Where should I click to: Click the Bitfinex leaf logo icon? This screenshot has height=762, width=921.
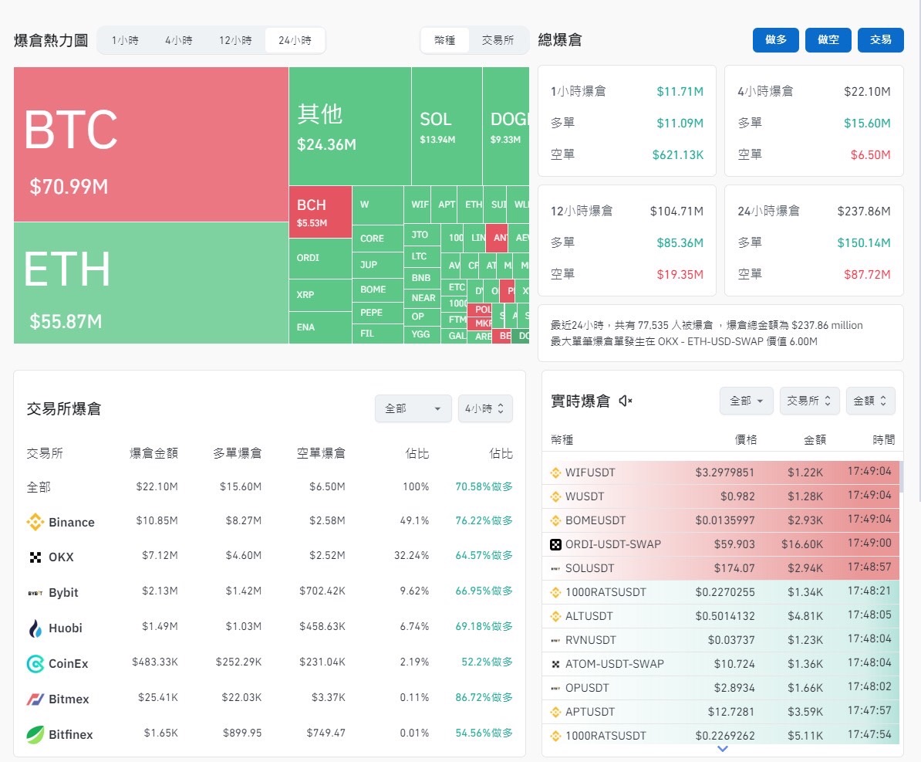coord(35,734)
